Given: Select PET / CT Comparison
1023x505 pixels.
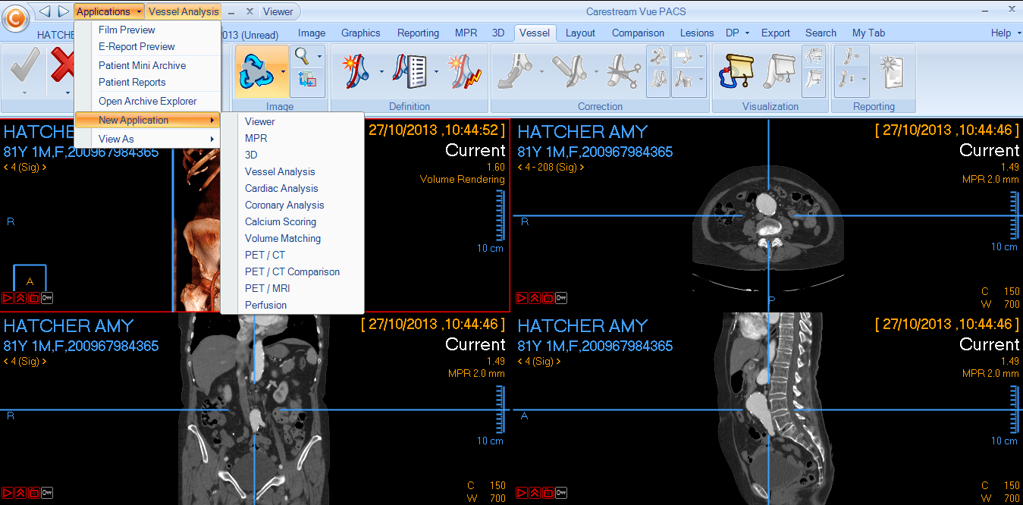Looking at the screenshot, I should click(292, 272).
